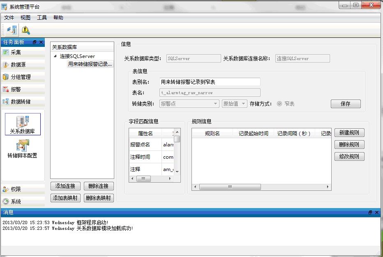Open the 转储脚本配置 icon
The image size is (383, 257).
(23, 149)
